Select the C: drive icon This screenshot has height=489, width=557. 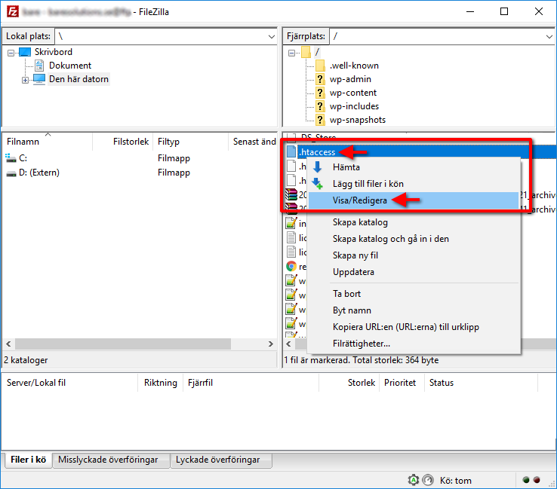point(11,158)
